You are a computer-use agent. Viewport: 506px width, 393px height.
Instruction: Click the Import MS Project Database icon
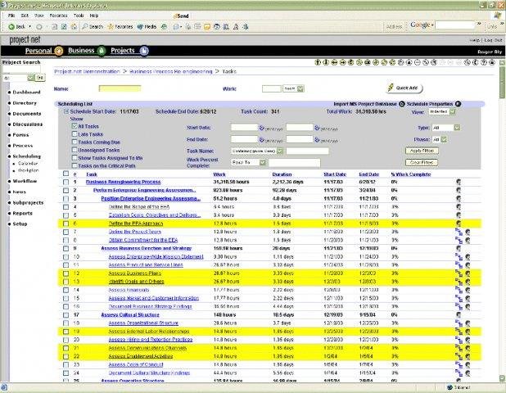point(402,105)
